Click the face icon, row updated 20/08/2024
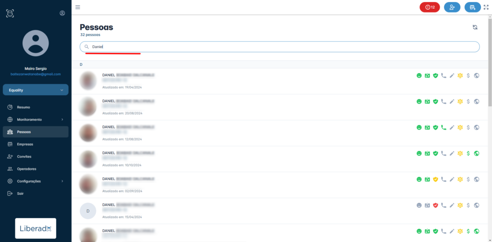The image size is (492, 242). click(419, 102)
